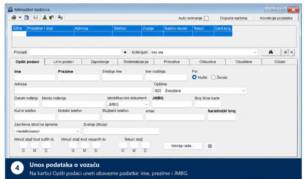Click the JMBG number input field
This screenshot has height=179, width=304.
point(172,105)
